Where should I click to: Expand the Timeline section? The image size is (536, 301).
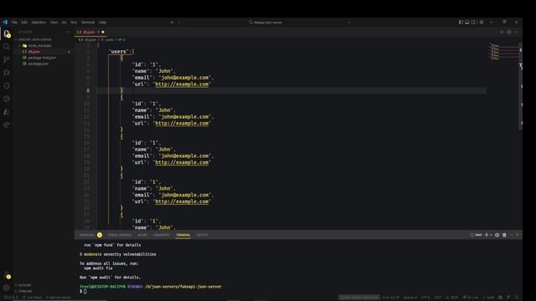tap(25, 291)
